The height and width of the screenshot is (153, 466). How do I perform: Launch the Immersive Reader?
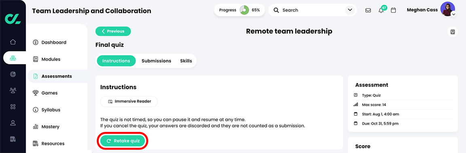(129, 102)
